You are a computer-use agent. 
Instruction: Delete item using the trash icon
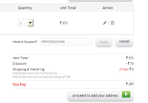[112, 23]
